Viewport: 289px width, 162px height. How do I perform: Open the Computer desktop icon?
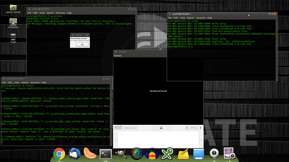pos(13,23)
